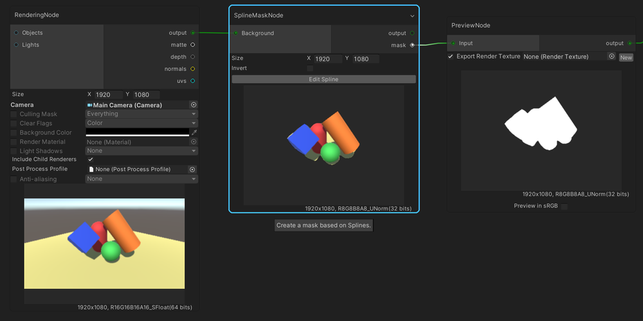
Task: Collapse SplineMaskNode with chevron arrow
Action: tap(412, 15)
